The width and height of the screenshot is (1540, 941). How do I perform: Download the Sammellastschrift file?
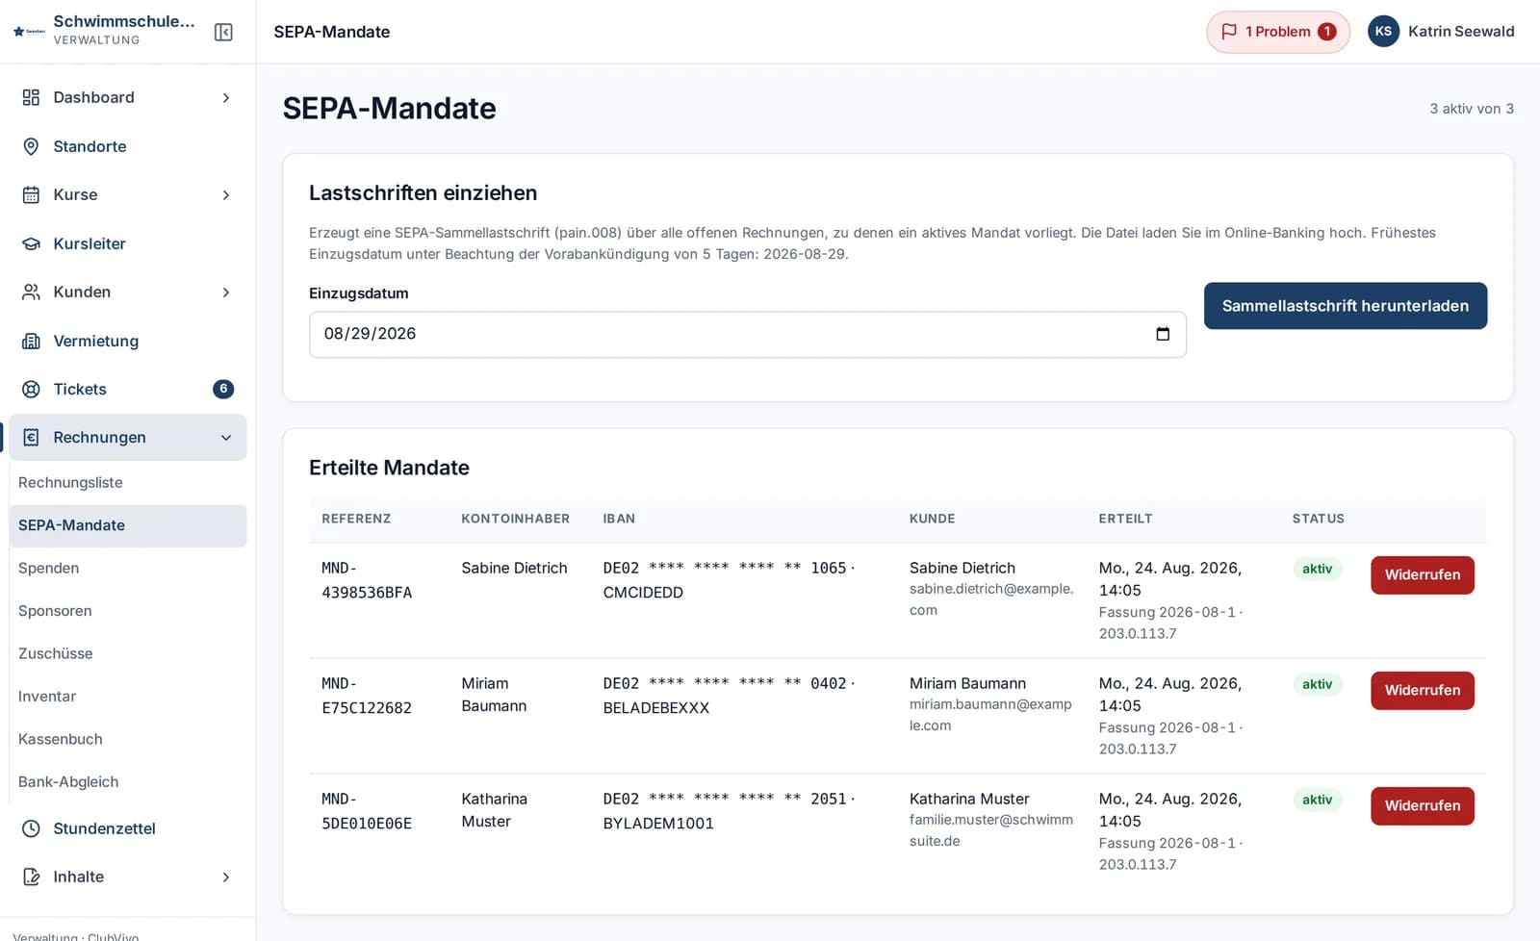point(1345,306)
